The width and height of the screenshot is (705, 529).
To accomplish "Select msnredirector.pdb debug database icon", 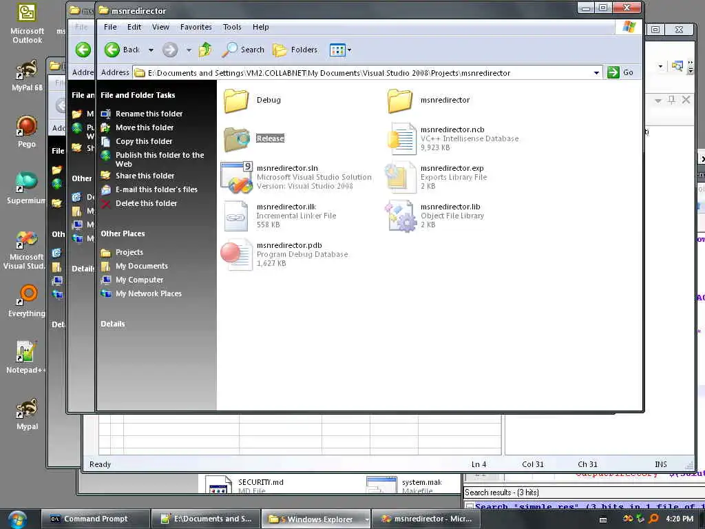I will click(237, 255).
